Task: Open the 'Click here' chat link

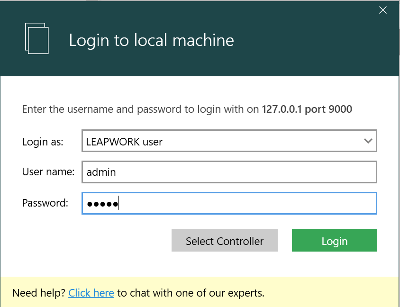Action: tap(91, 293)
